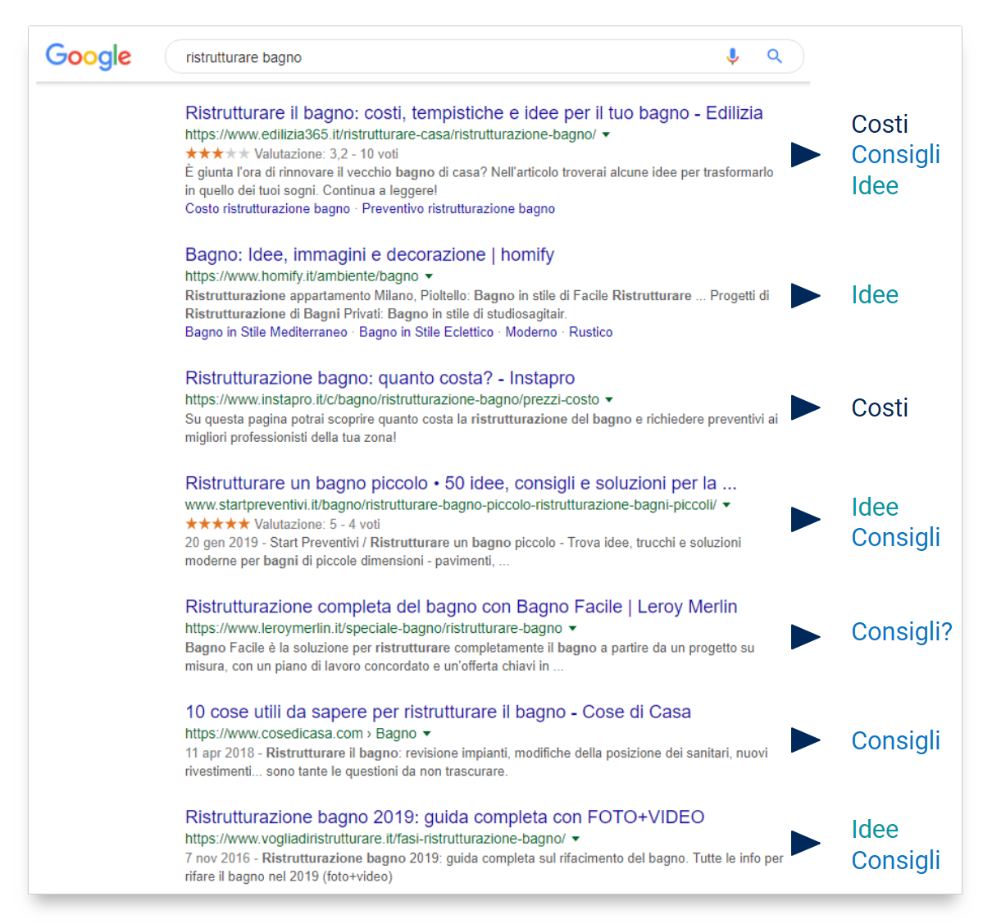Click the '7 nov 2016' date snippet
This screenshot has width=992, height=924.
(217, 858)
